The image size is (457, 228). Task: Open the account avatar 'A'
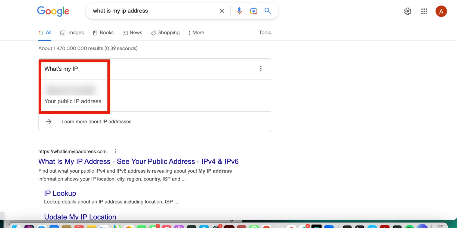(x=441, y=11)
